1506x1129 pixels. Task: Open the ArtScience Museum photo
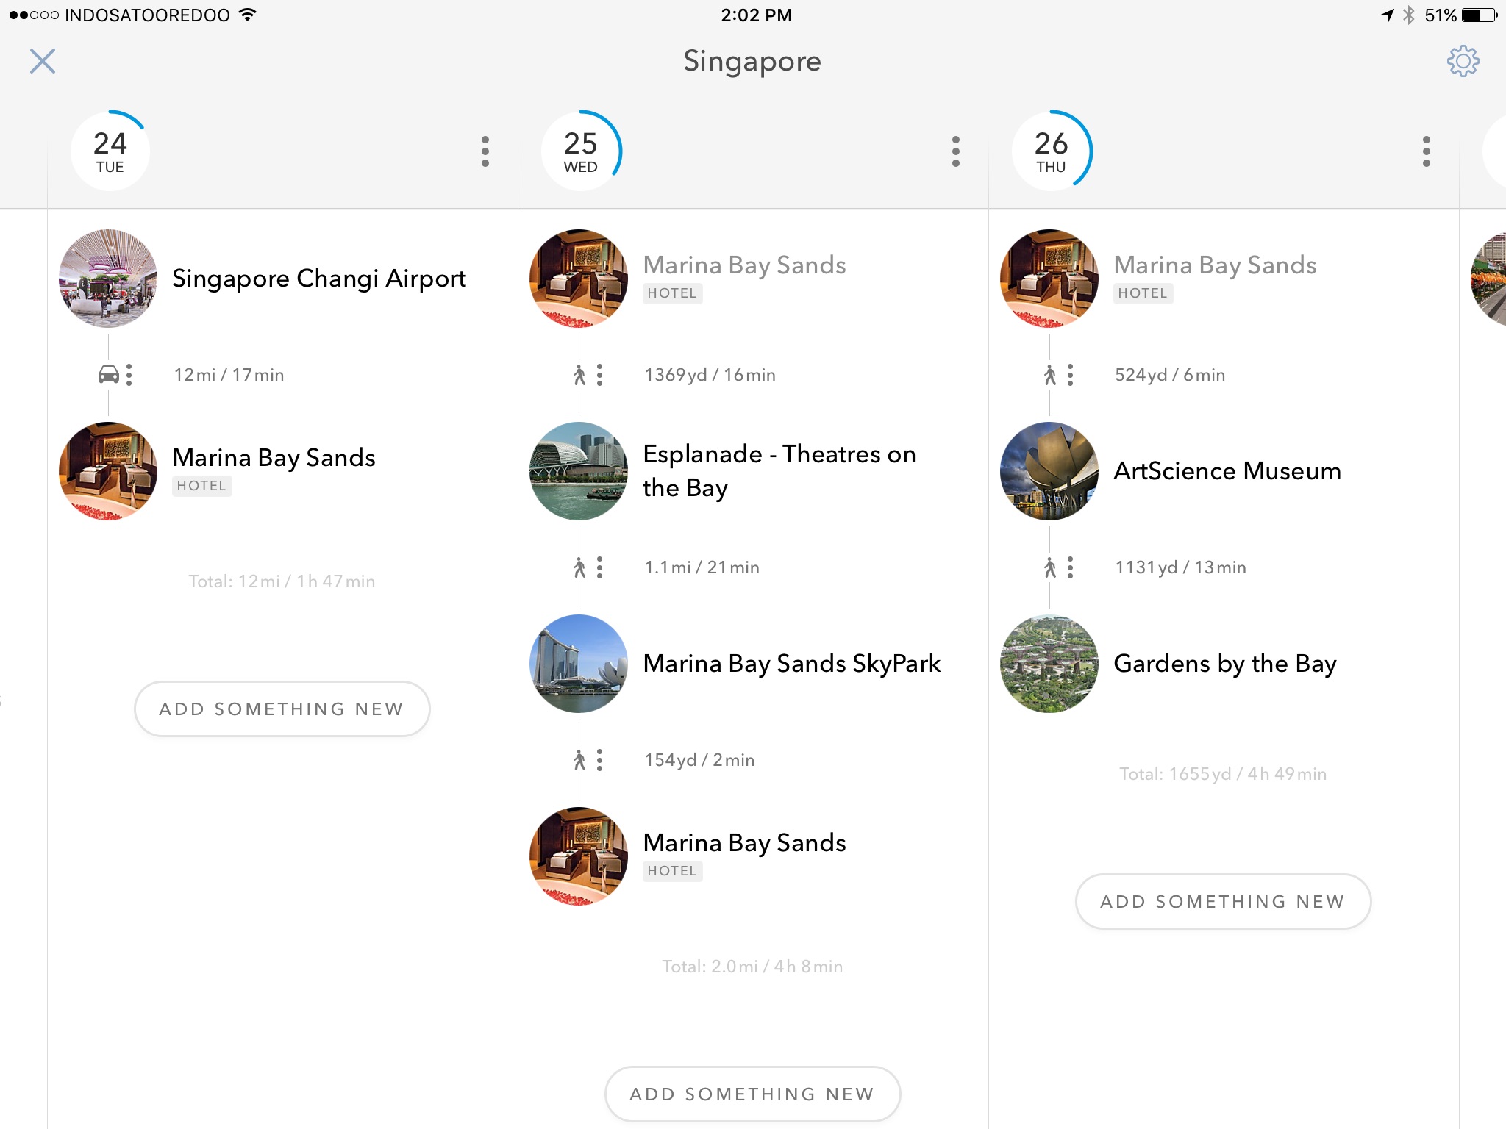click(1049, 471)
